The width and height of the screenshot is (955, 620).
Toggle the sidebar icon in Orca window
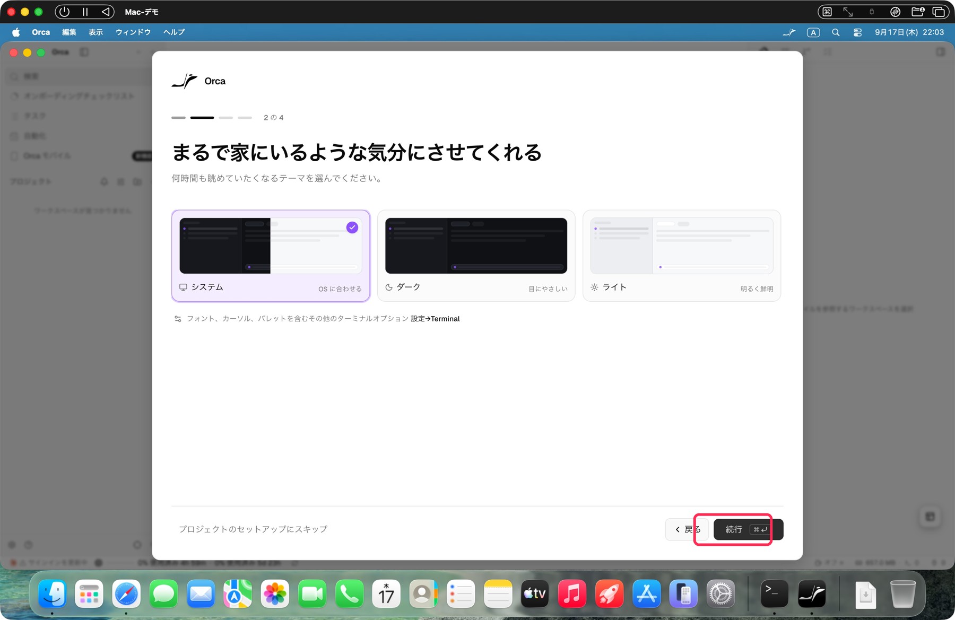tap(84, 52)
